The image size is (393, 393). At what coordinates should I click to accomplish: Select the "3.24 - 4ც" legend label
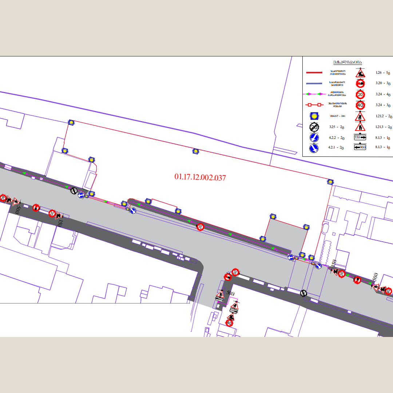click(383, 95)
